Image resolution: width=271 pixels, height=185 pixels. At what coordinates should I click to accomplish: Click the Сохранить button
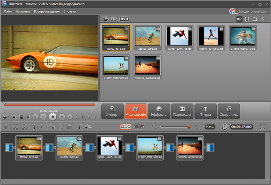click(229, 111)
